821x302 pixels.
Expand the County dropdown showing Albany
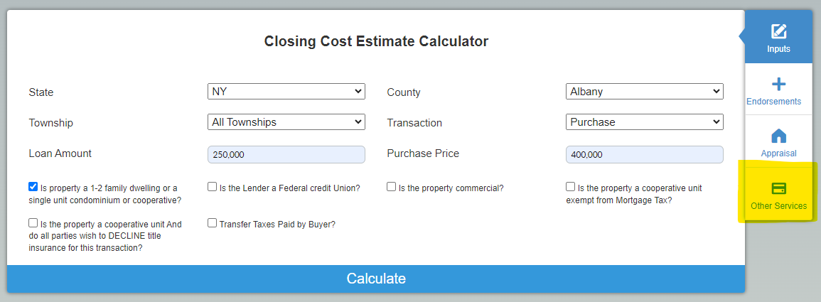tap(645, 92)
